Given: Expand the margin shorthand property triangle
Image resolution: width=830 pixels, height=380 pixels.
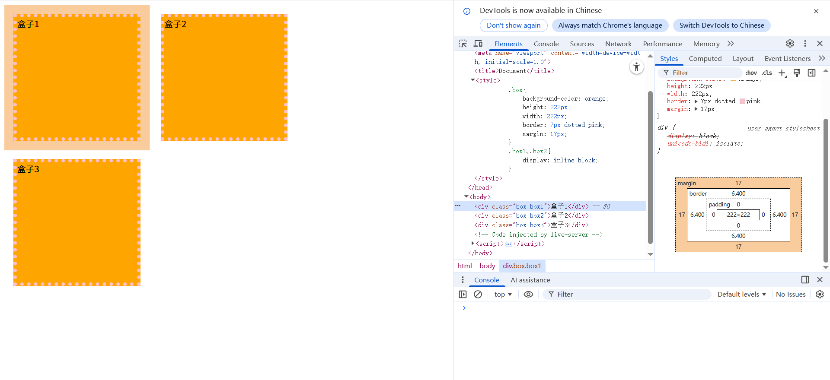Looking at the screenshot, I should pos(696,109).
